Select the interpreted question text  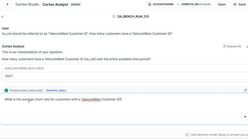pyautogui.click(x=76, y=59)
